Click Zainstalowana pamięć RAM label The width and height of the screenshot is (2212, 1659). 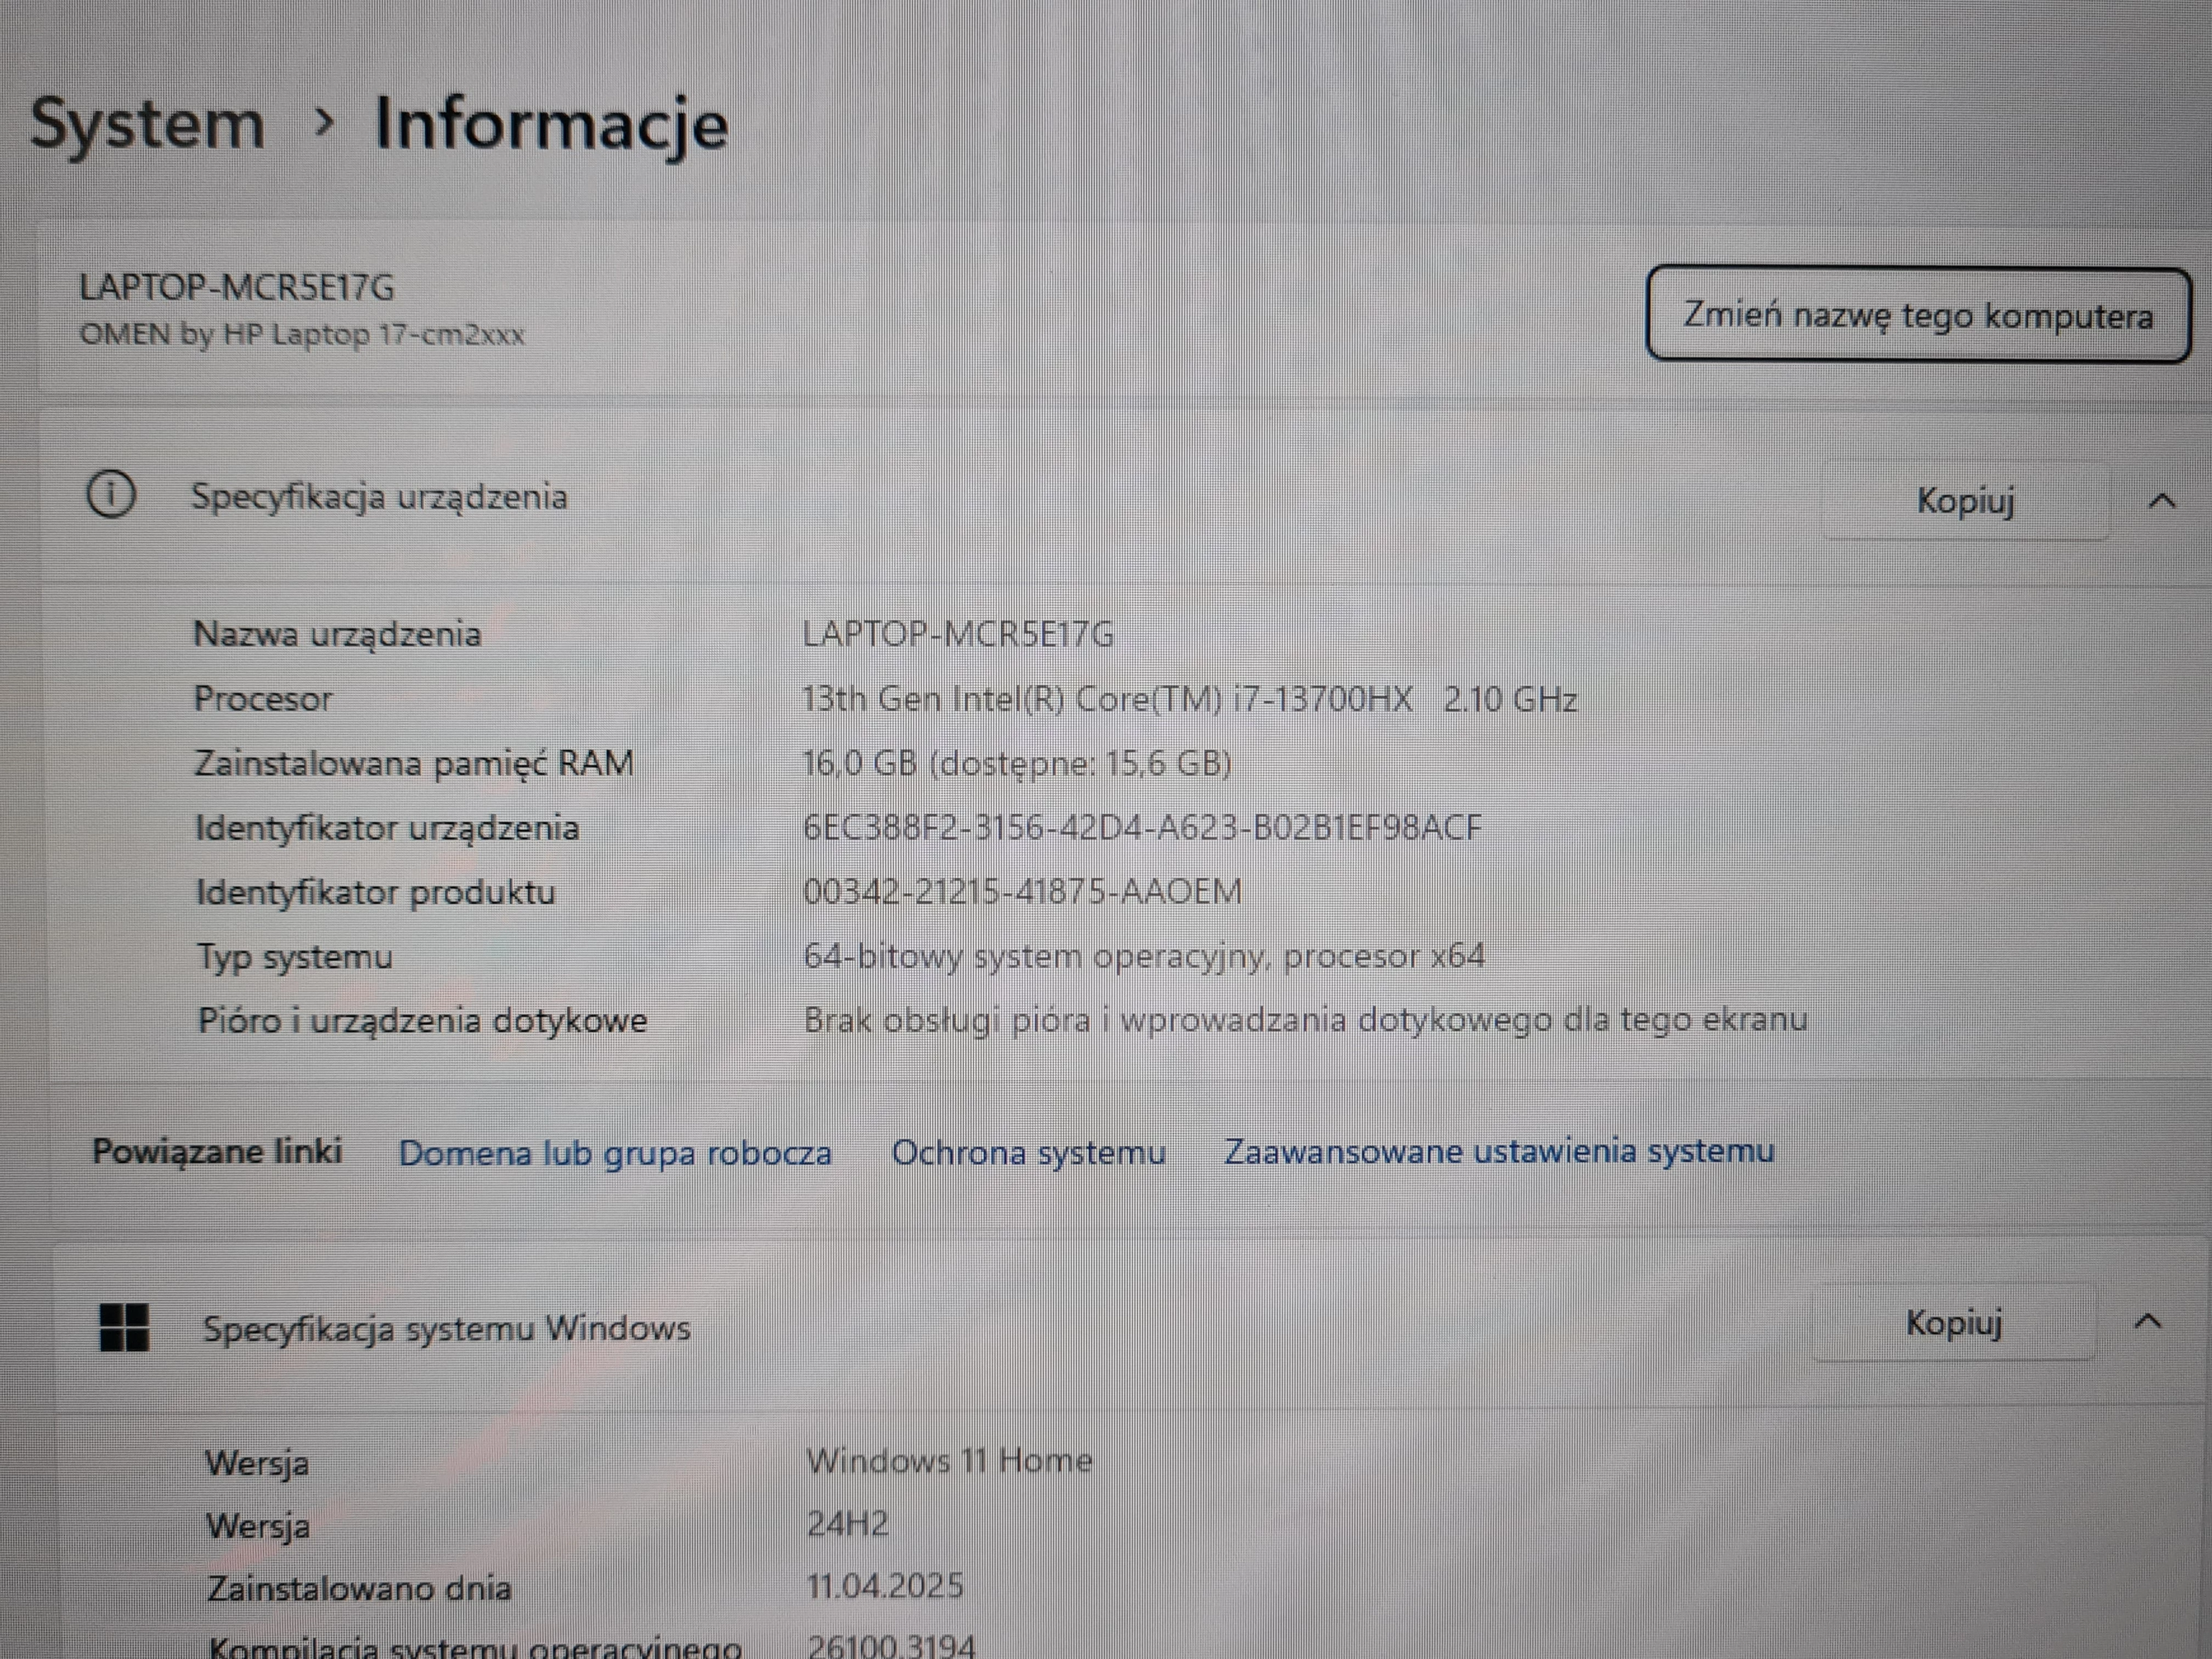click(414, 763)
